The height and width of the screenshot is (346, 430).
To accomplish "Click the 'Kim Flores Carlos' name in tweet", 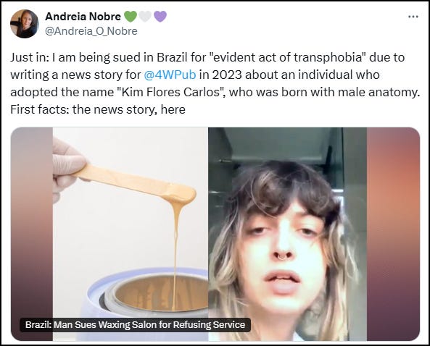I will [x=170, y=92].
